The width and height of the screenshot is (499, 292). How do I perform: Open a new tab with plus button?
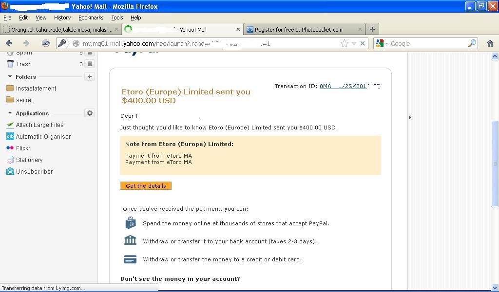pyautogui.click(x=372, y=29)
